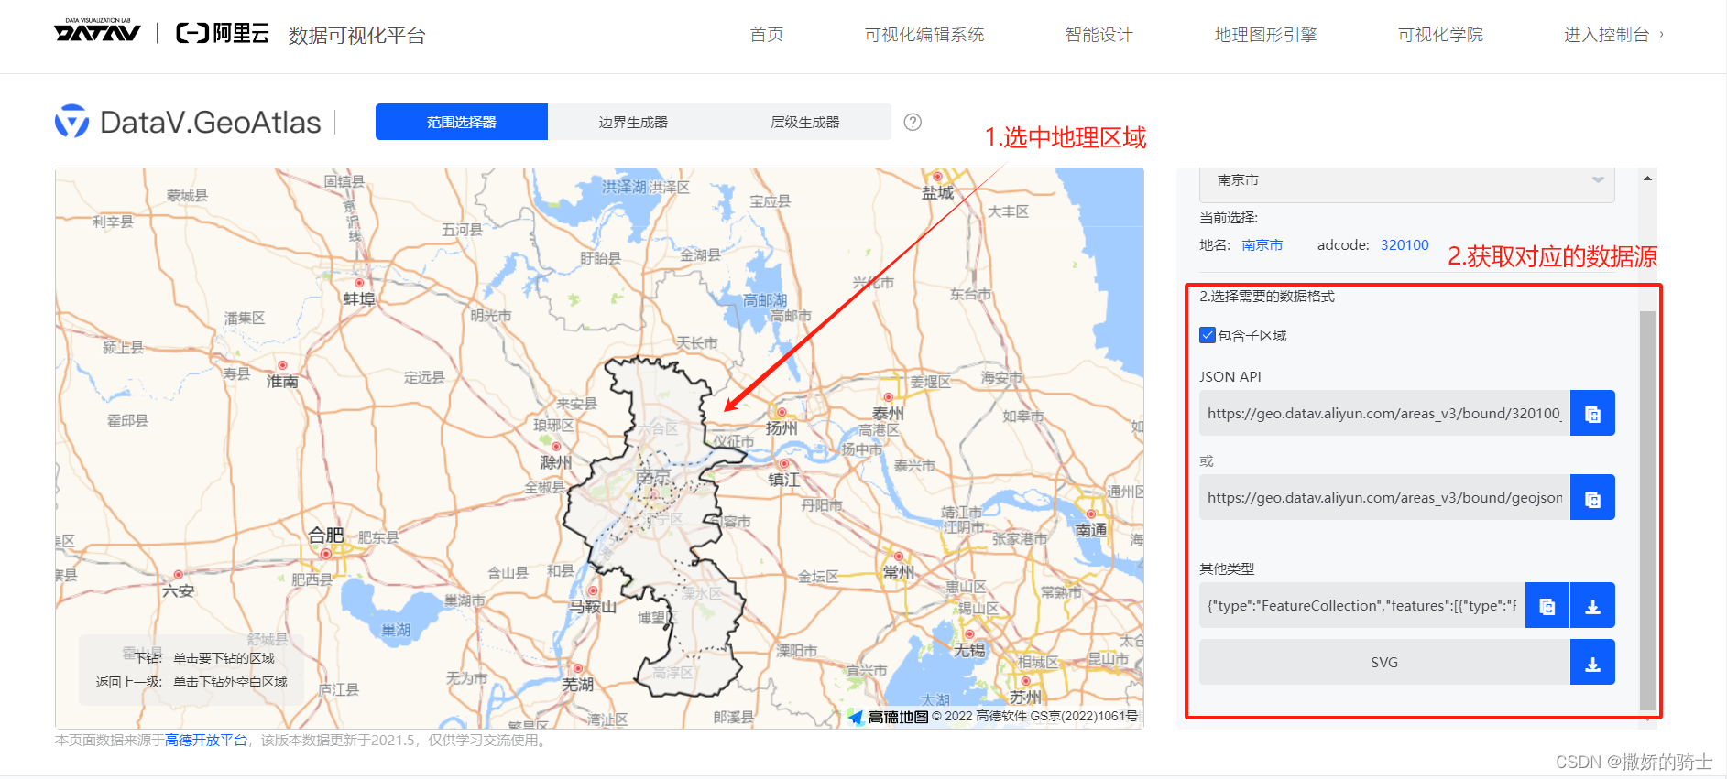Open 可视化编辑系统 in the top navigation

pyautogui.click(x=924, y=35)
